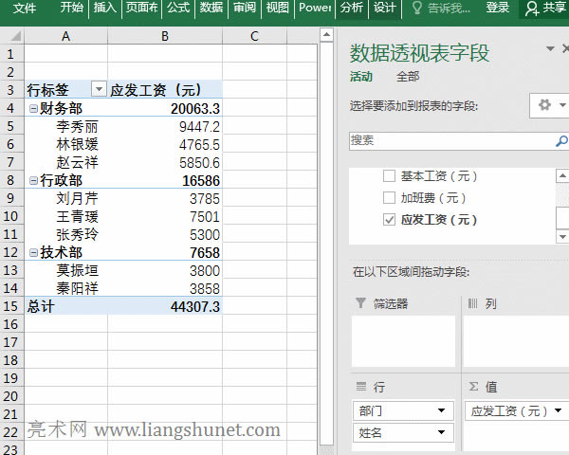
Task: Switch to the 插入 ribbon tab
Action: coord(104,9)
